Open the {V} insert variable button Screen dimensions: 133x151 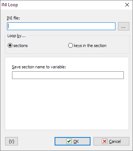pyautogui.click(x=11, y=141)
